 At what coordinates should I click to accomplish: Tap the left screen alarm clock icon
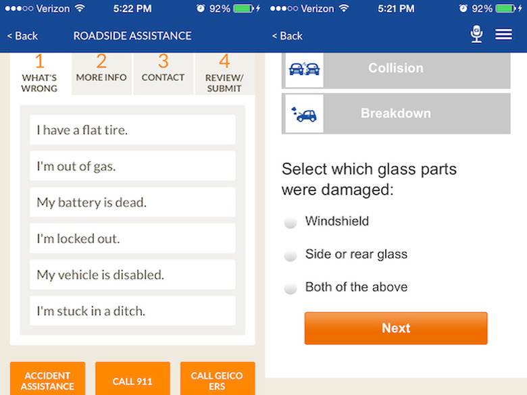coord(200,8)
